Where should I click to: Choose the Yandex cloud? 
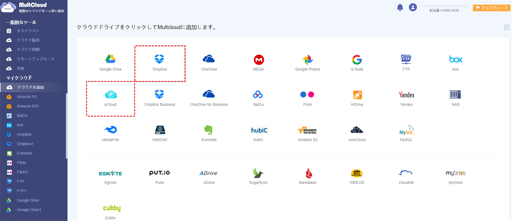click(406, 98)
